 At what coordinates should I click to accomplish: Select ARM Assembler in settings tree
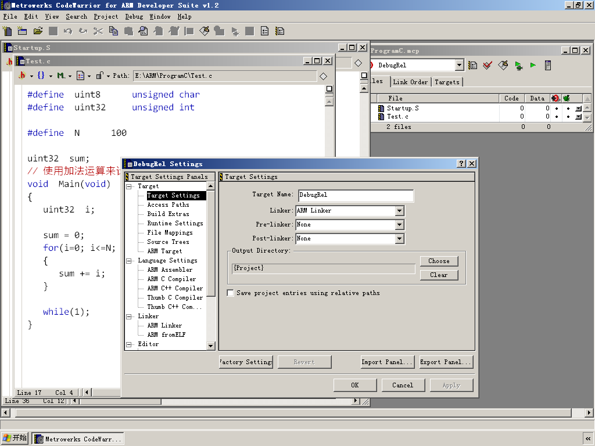pyautogui.click(x=170, y=269)
